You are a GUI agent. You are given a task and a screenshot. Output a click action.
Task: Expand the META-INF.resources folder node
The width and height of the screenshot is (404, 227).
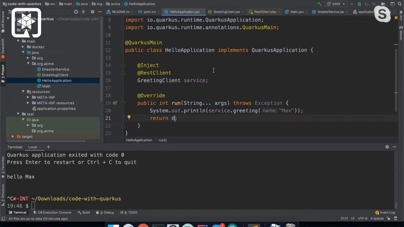pos(28,103)
